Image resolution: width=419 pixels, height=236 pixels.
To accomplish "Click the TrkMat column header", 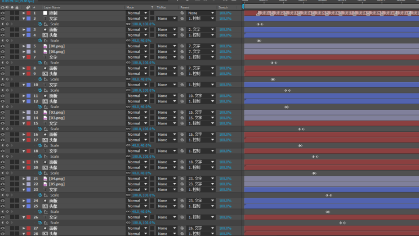I will tap(161, 7).
